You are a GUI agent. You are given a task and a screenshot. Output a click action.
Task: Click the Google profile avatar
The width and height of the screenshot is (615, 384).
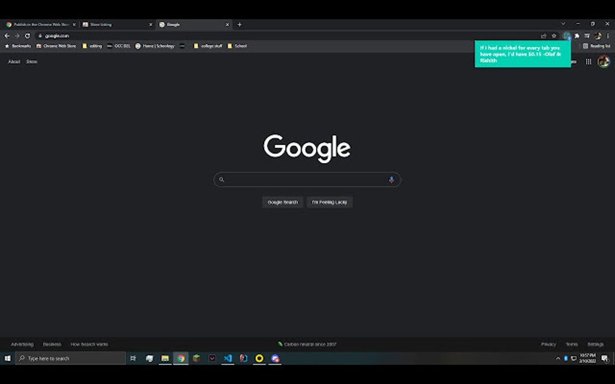[x=602, y=61]
